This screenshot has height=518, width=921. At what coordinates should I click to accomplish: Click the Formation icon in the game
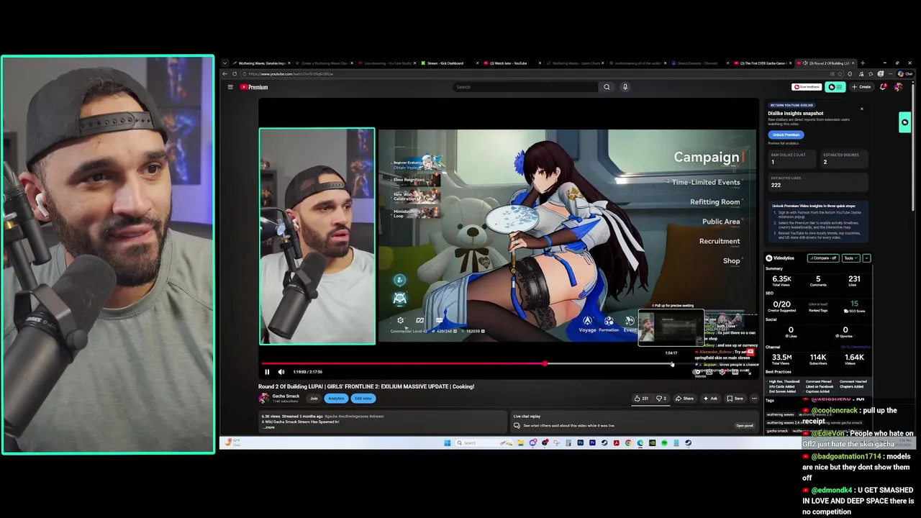(x=609, y=324)
